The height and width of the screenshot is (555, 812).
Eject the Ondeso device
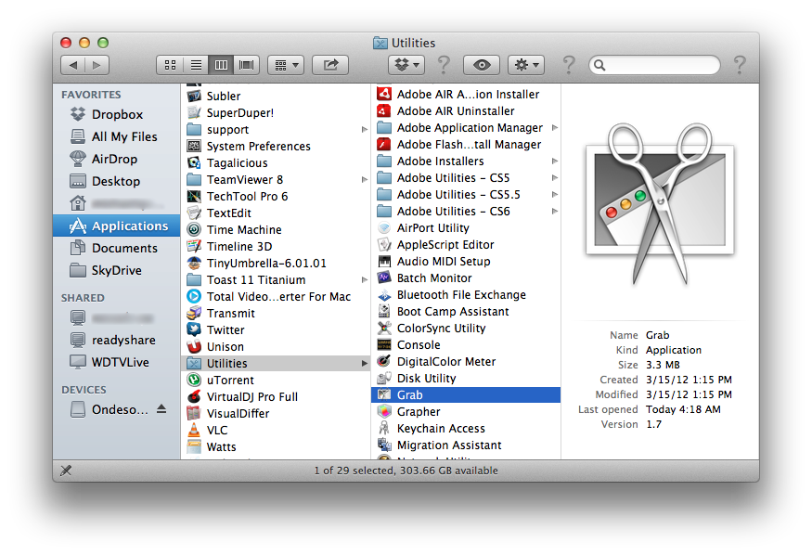pyautogui.click(x=161, y=409)
